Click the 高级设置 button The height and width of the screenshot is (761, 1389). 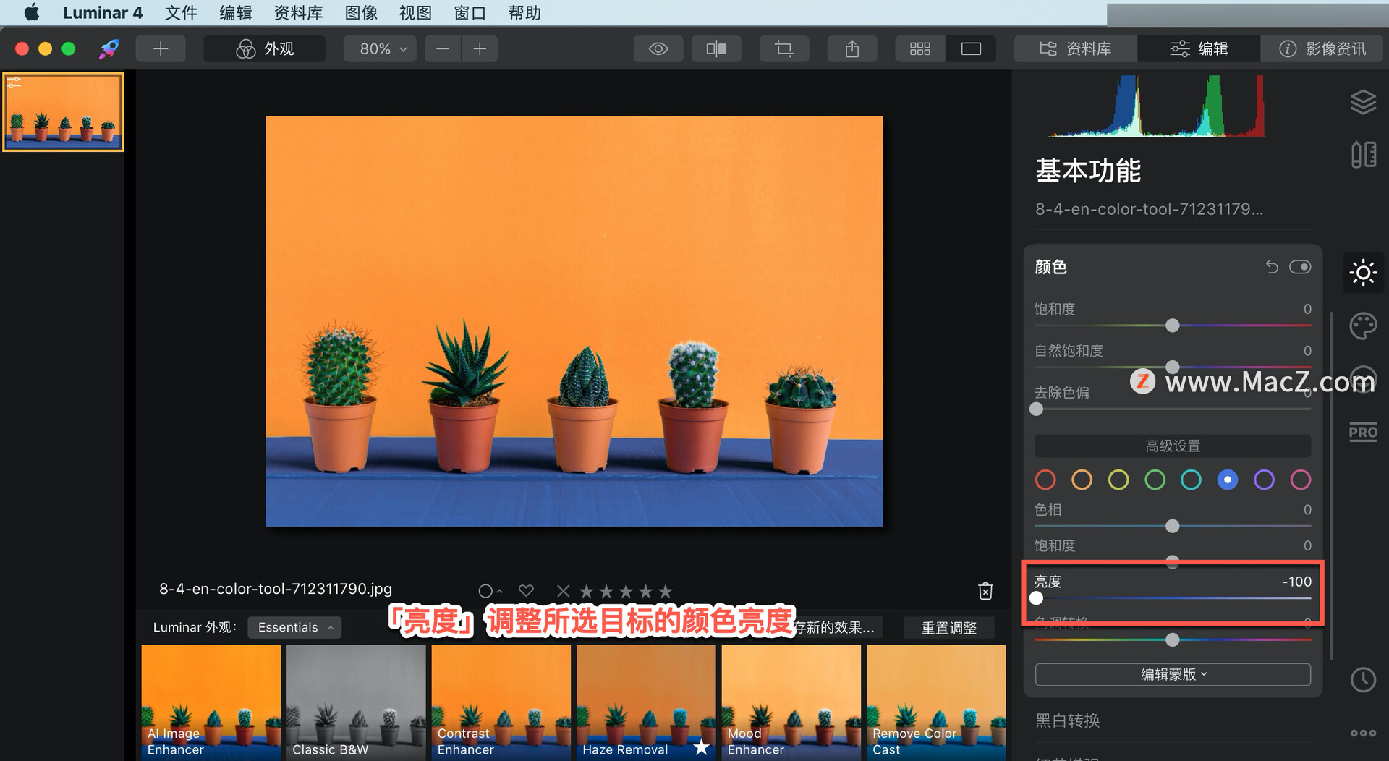tap(1173, 446)
